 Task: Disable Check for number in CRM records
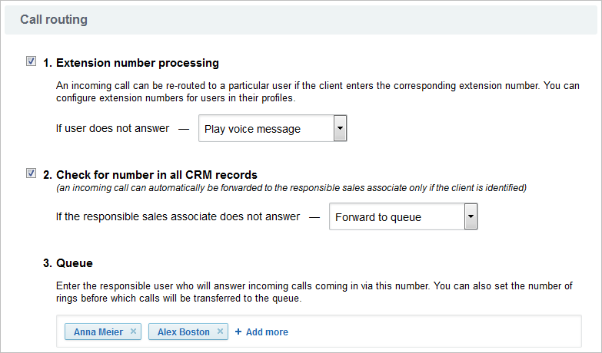(32, 173)
